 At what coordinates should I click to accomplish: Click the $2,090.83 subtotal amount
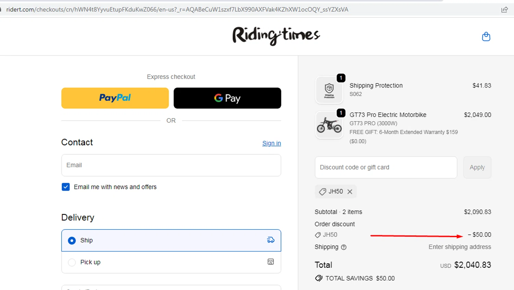click(x=477, y=212)
